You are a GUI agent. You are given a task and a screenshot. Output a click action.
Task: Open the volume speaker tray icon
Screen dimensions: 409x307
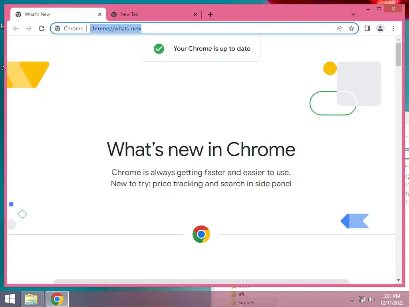pyautogui.click(x=371, y=299)
